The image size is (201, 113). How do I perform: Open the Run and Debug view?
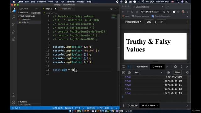click(13, 32)
